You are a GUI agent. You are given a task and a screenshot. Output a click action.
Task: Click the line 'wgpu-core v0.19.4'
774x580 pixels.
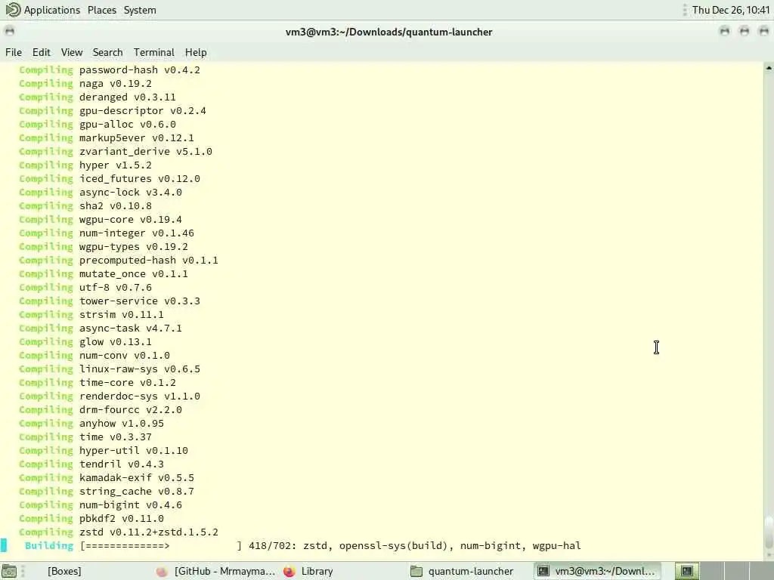(x=130, y=220)
